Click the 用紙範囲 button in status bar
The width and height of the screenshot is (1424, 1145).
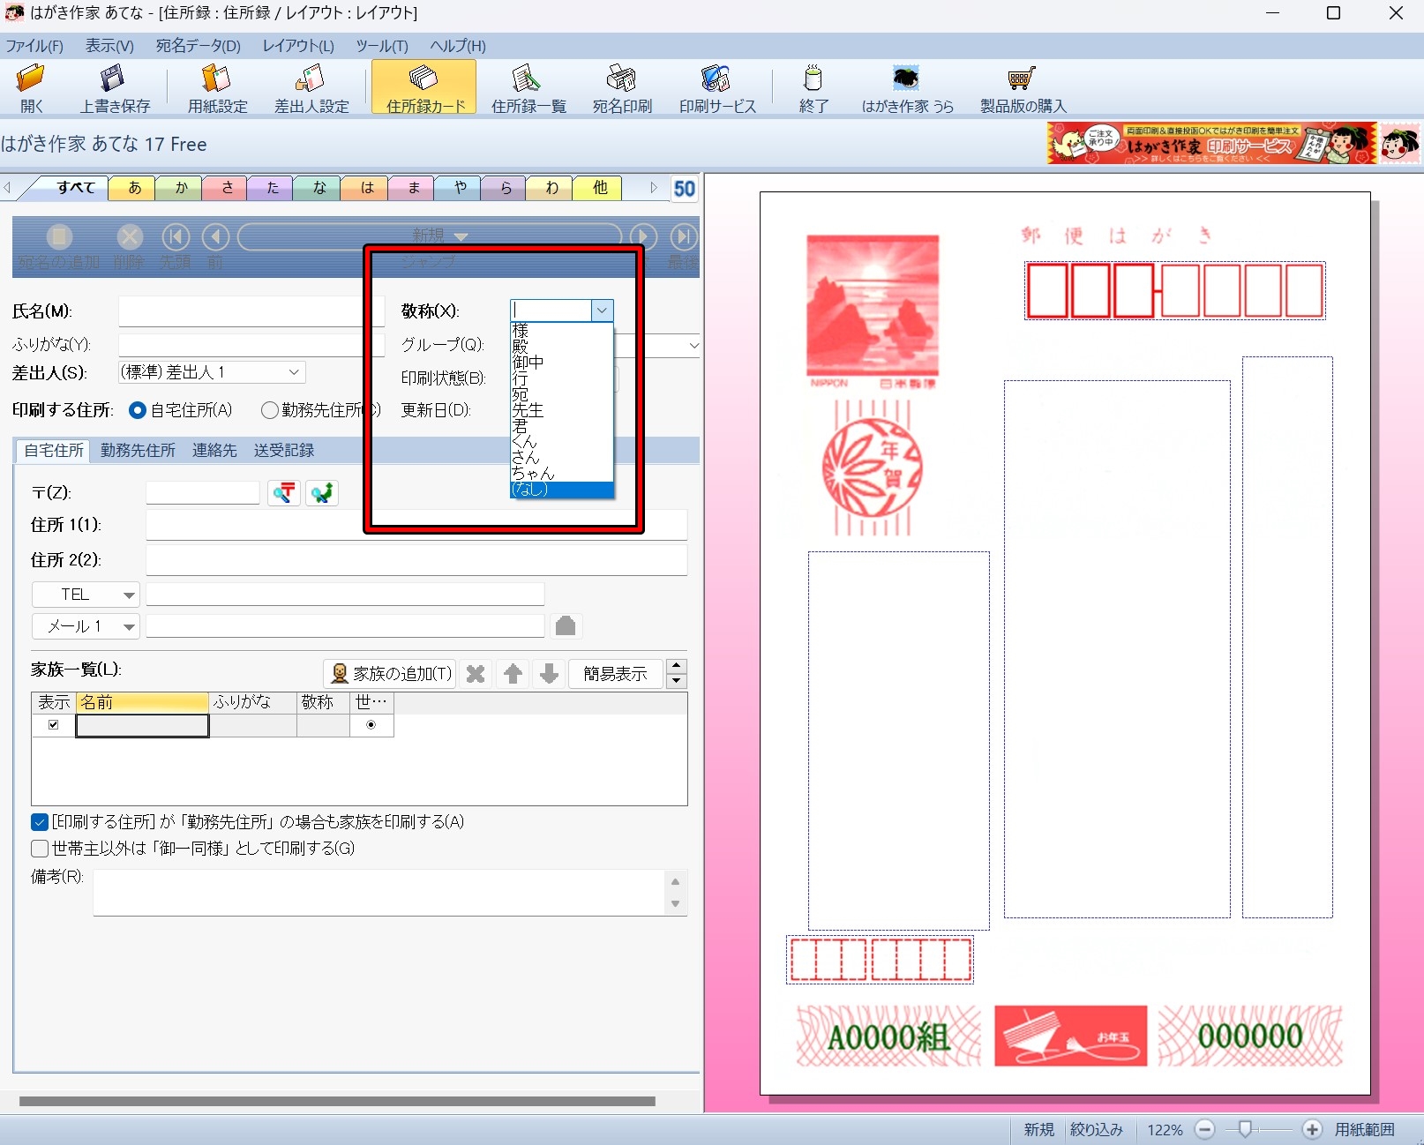pyautogui.click(x=1364, y=1129)
